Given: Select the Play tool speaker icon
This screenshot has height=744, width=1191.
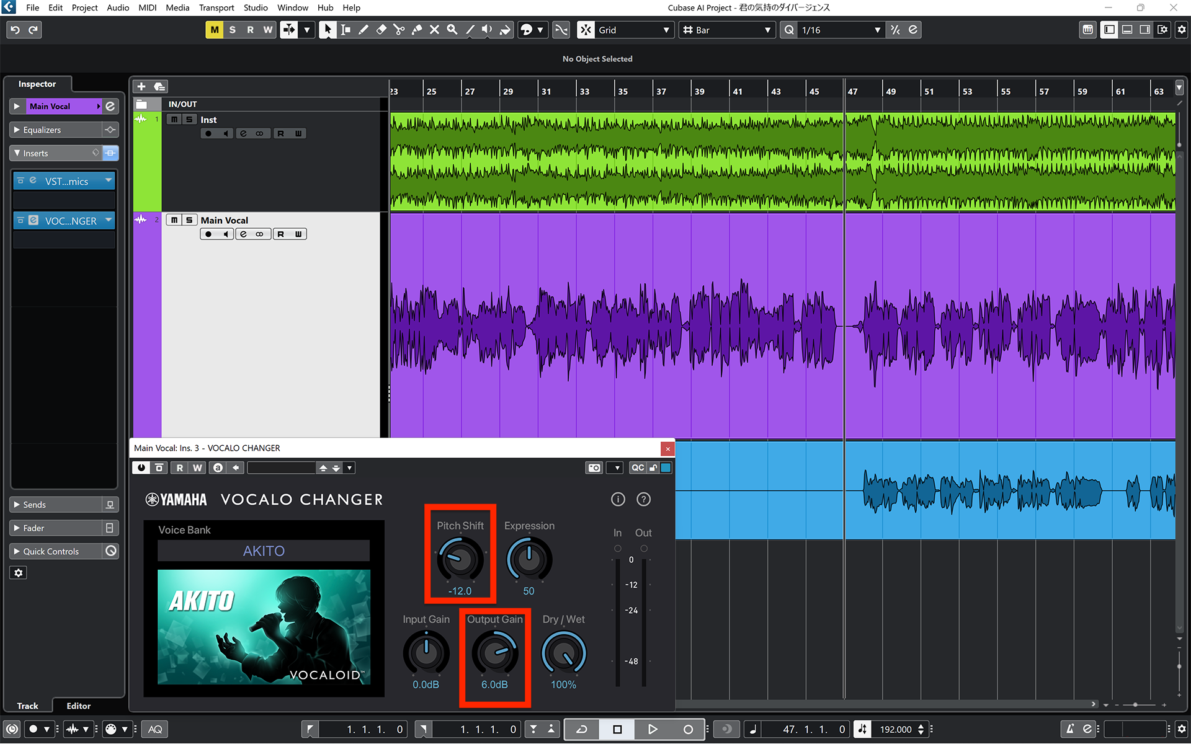Looking at the screenshot, I should click(487, 29).
